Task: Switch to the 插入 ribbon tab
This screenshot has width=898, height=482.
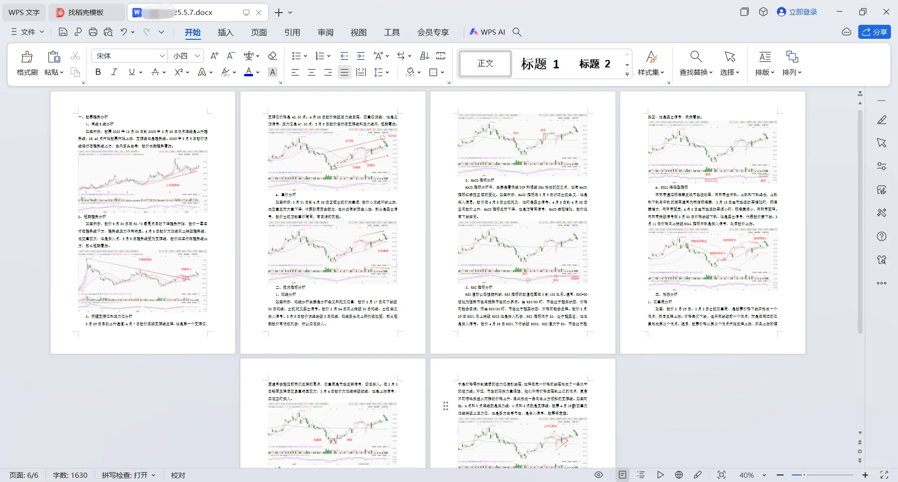Action: pos(225,32)
